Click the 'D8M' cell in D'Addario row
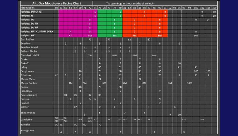Screen dimensions: 238x136 coord(154,55)
